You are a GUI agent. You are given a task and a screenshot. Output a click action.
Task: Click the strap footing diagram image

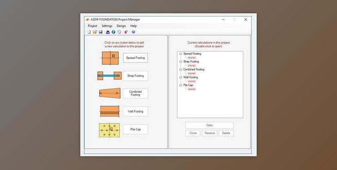109,76
